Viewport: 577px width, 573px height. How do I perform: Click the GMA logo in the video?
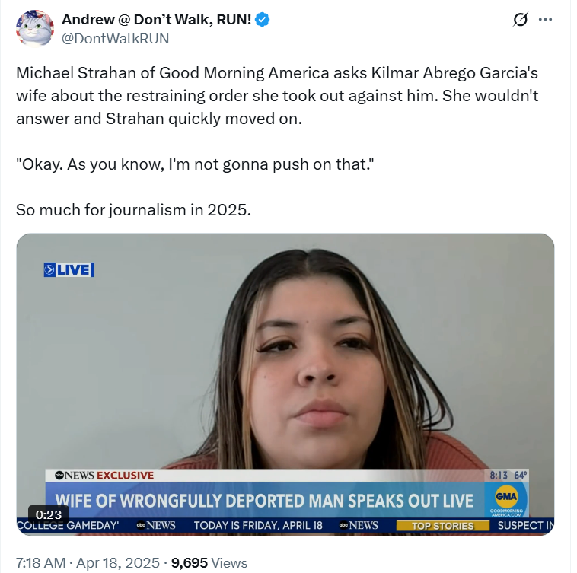coord(506,501)
